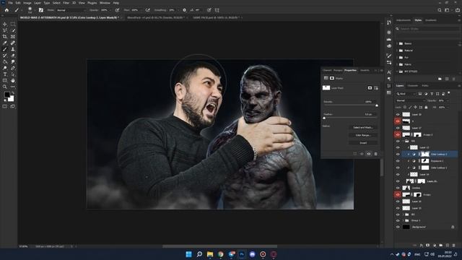Toggle Quick Mask mode

[5, 106]
